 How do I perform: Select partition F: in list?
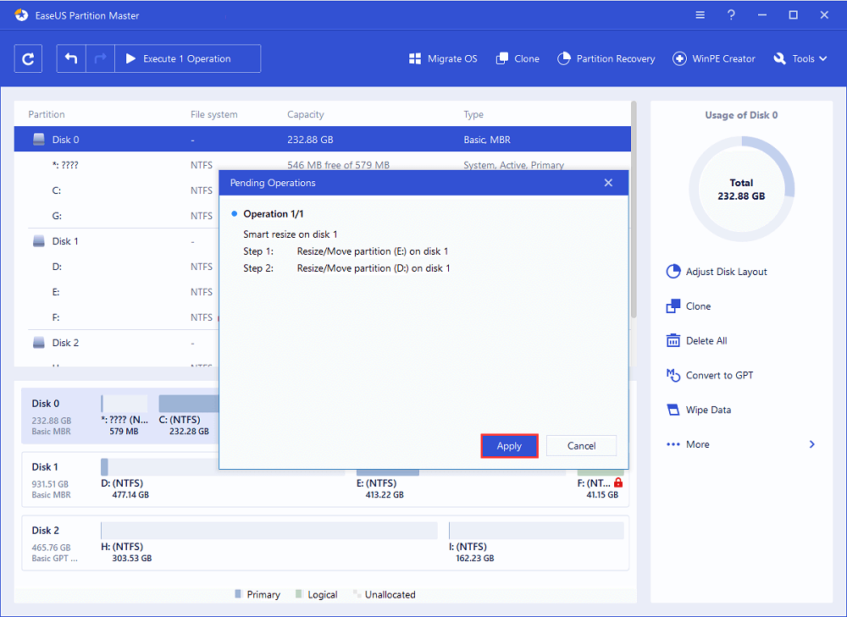pos(116,317)
